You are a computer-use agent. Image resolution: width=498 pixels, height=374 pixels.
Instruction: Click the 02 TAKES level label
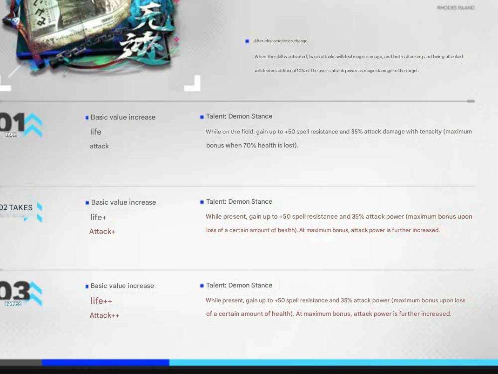[16, 207]
